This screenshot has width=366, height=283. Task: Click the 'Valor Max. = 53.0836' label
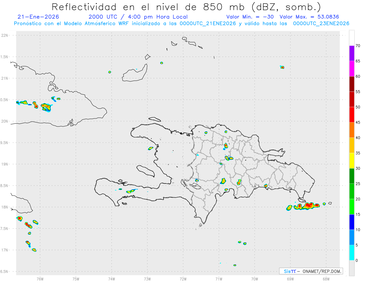[x=309, y=17]
